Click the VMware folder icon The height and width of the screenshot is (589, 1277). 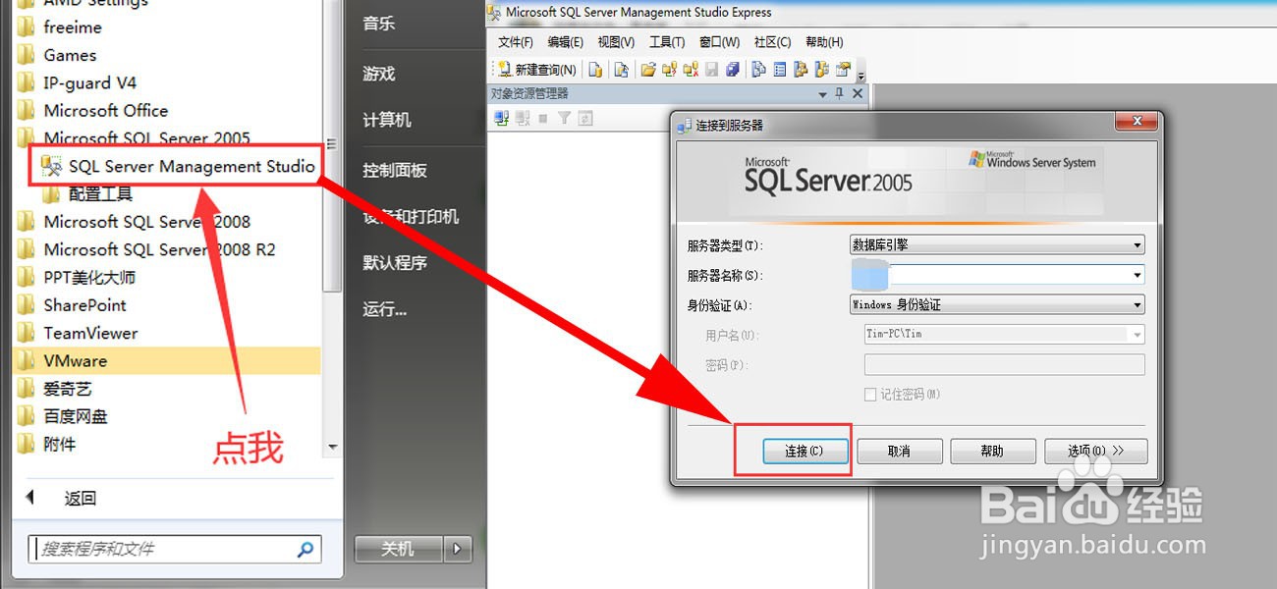pos(26,361)
